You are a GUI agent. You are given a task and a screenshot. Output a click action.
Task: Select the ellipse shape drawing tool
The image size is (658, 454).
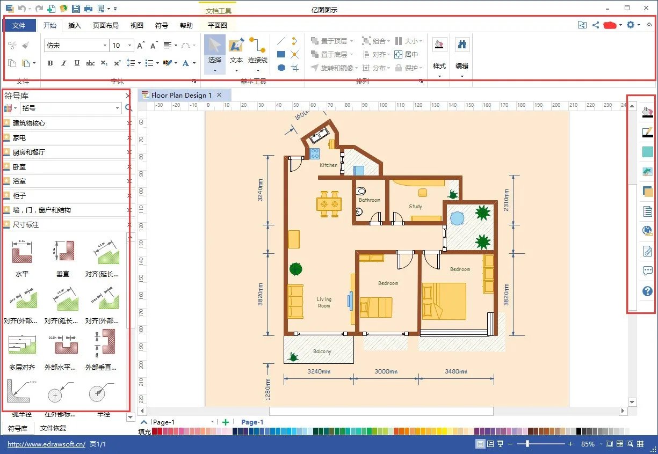pos(281,68)
